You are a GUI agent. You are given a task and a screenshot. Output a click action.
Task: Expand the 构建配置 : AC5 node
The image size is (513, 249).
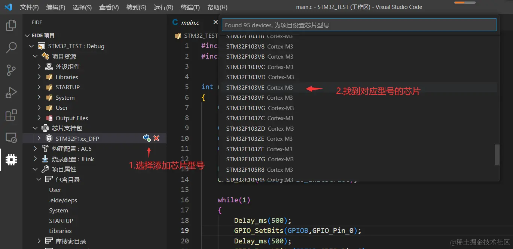pos(35,149)
